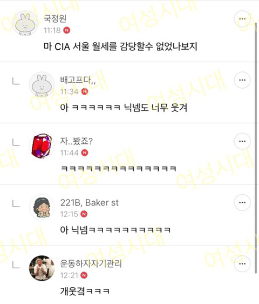View 운동하자자기관리 photo avatar

[x=42, y=268]
